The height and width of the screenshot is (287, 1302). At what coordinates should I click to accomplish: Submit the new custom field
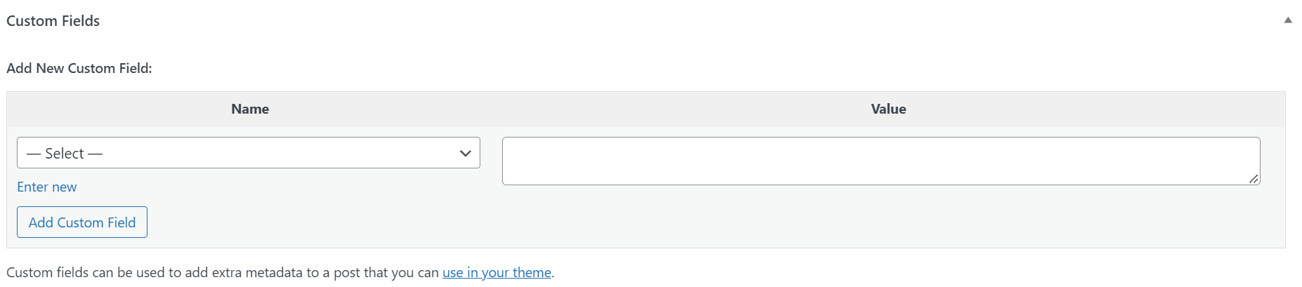[x=82, y=222]
